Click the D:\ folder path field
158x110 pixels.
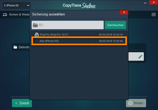(67, 25)
